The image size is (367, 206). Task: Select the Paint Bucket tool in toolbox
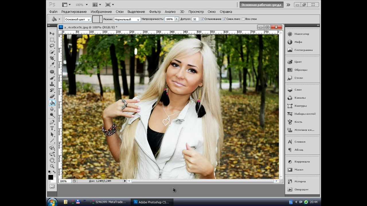52,103
